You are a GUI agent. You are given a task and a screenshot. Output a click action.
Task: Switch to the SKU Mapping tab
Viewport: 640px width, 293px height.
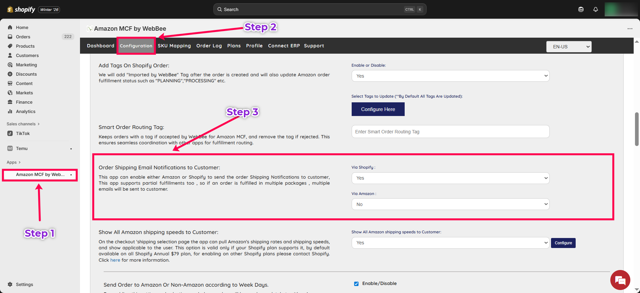[174, 46]
